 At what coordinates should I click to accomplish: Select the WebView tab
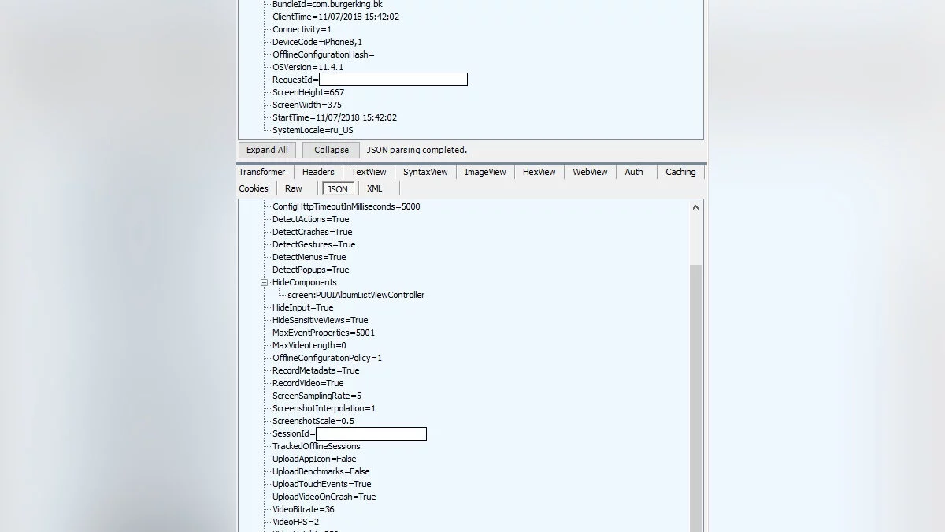(590, 172)
